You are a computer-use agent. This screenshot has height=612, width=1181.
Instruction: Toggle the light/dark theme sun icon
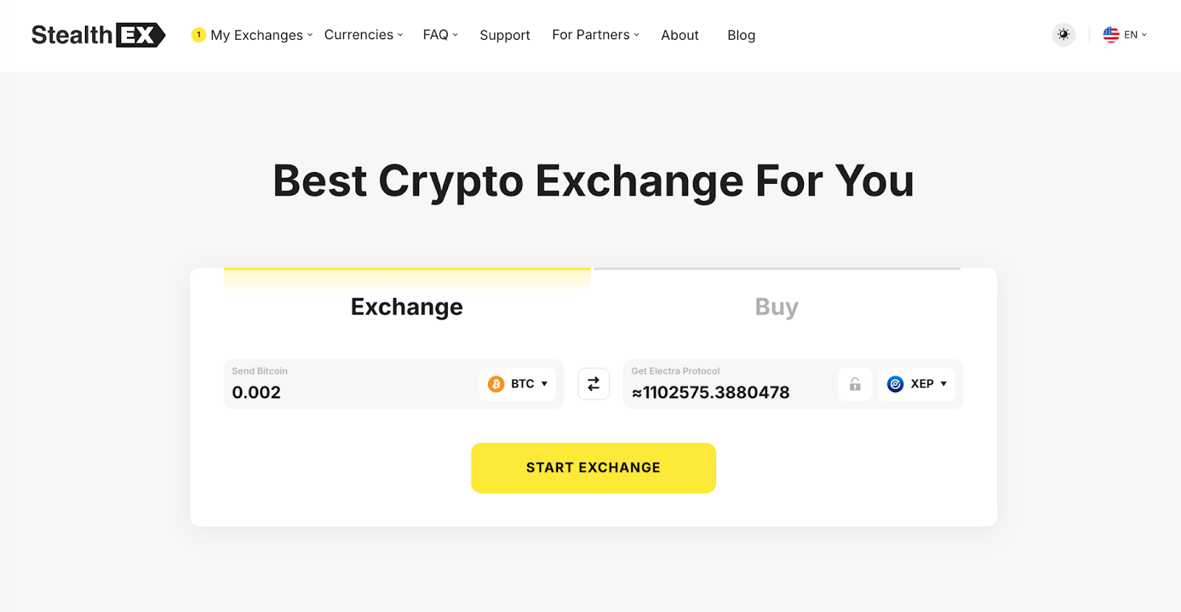pos(1064,35)
